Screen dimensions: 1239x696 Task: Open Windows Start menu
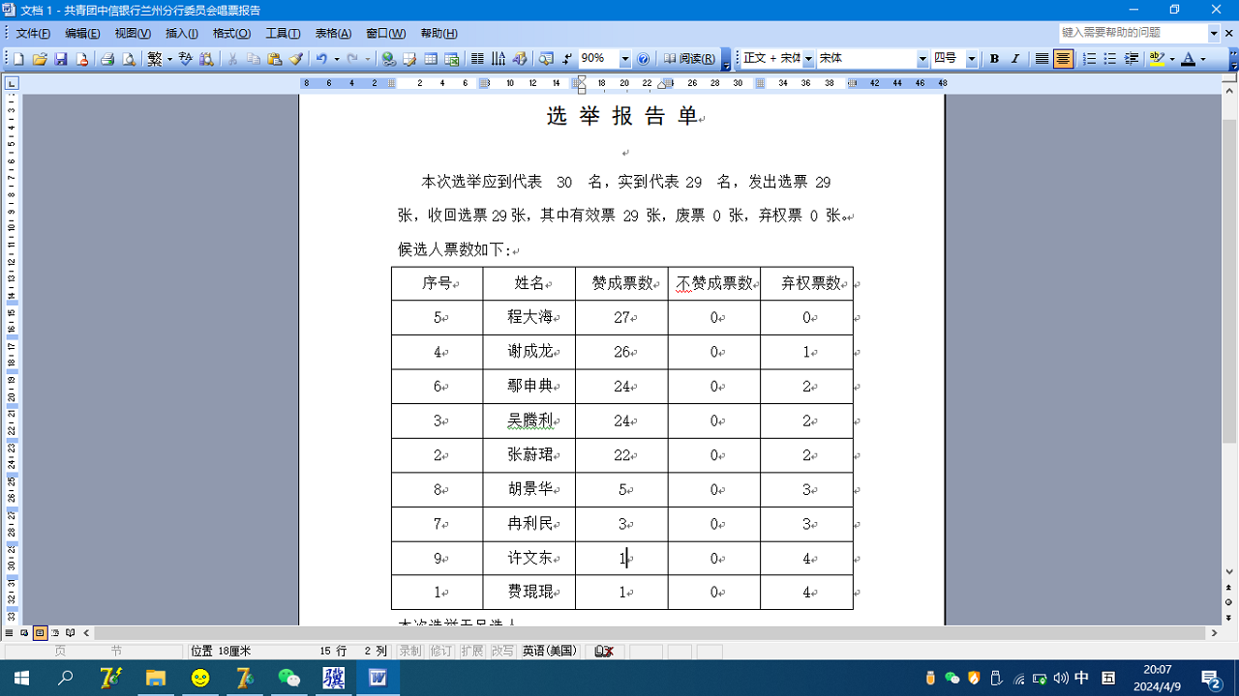click(21, 678)
